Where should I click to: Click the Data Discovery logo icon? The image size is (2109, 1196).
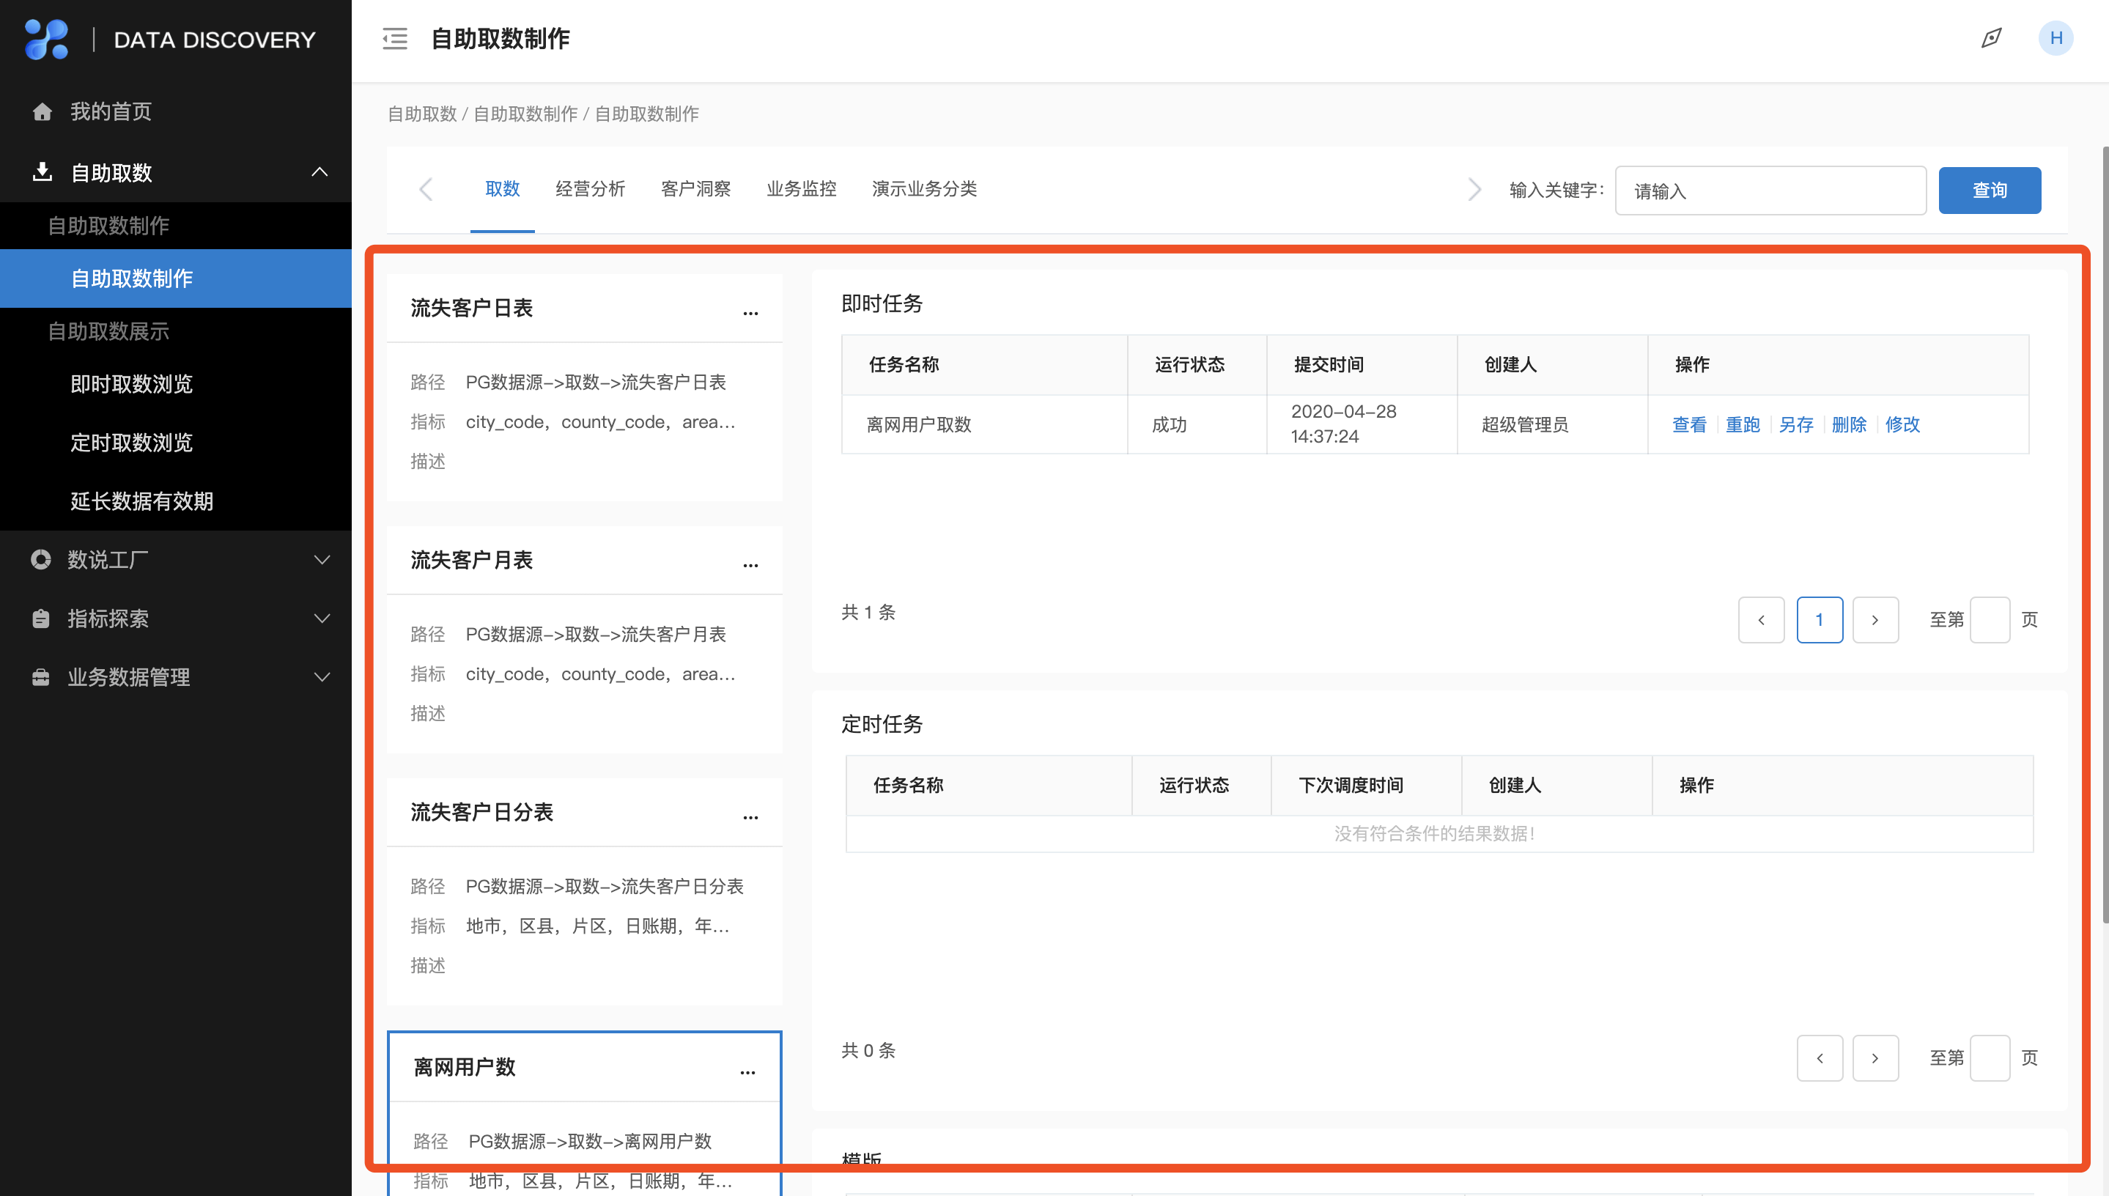point(47,39)
